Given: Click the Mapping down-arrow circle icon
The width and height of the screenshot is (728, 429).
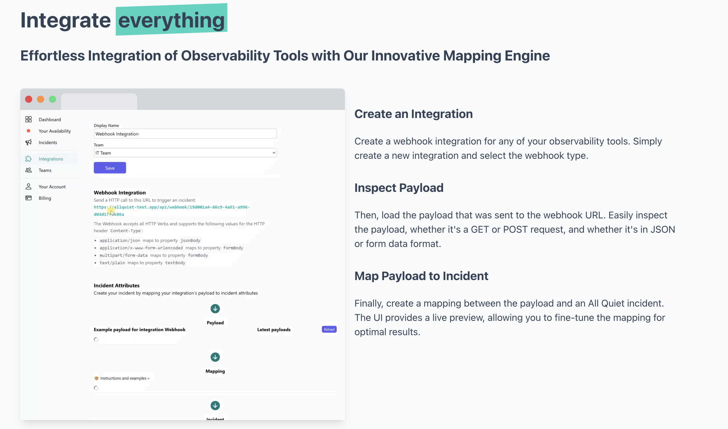Looking at the screenshot, I should [x=215, y=357].
